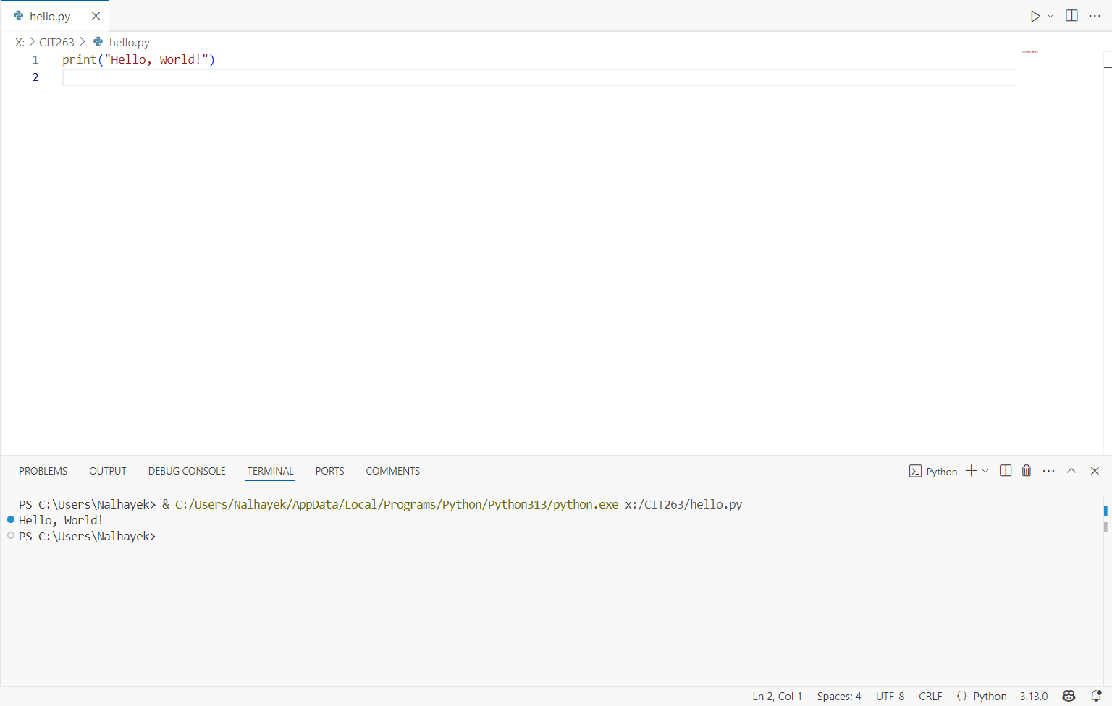
Task: Open Copilot status icon in status bar
Action: pyautogui.click(x=1069, y=696)
